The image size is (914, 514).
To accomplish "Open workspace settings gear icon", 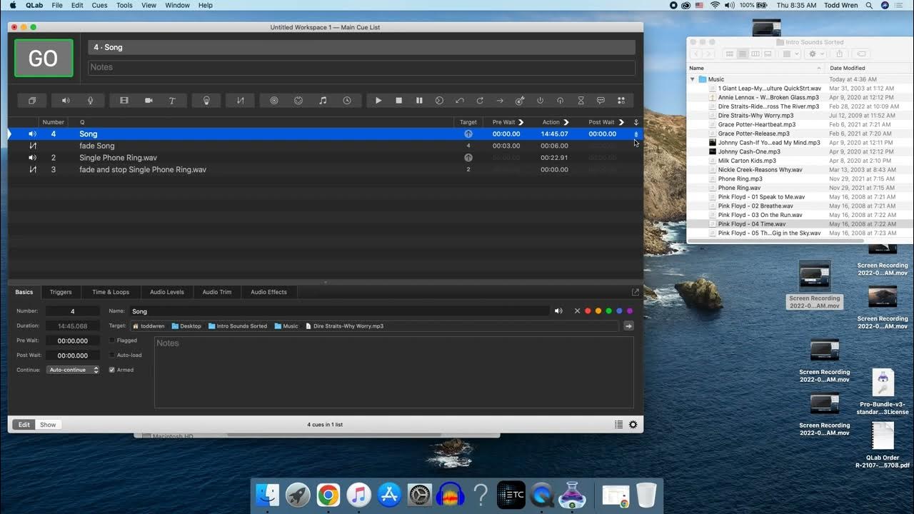I will [633, 425].
